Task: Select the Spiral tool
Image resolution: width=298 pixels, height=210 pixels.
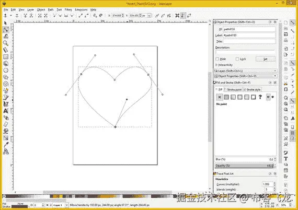Action: pyautogui.click(x=6, y=84)
